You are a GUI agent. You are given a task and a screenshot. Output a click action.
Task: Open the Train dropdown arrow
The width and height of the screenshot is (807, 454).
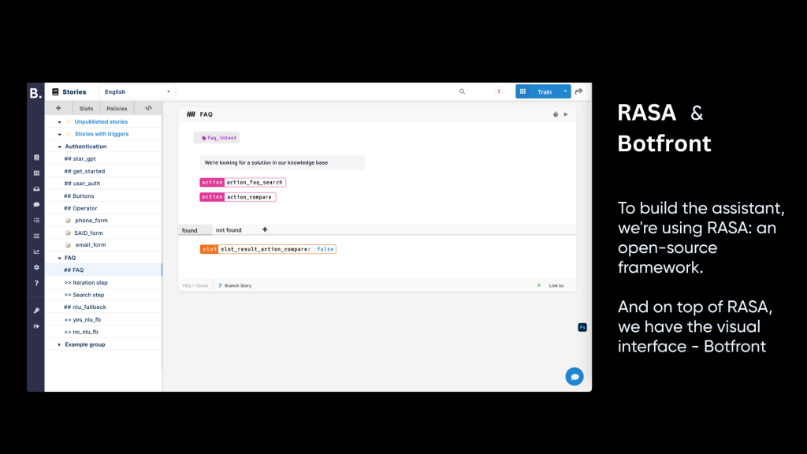tap(565, 91)
